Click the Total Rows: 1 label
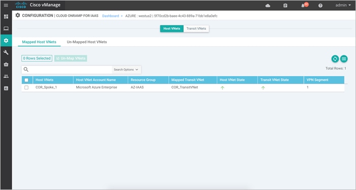Viewport: 356px width, 190px height. tap(336, 68)
